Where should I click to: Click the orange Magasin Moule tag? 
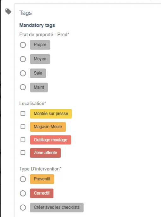pyautogui.click(x=48, y=127)
